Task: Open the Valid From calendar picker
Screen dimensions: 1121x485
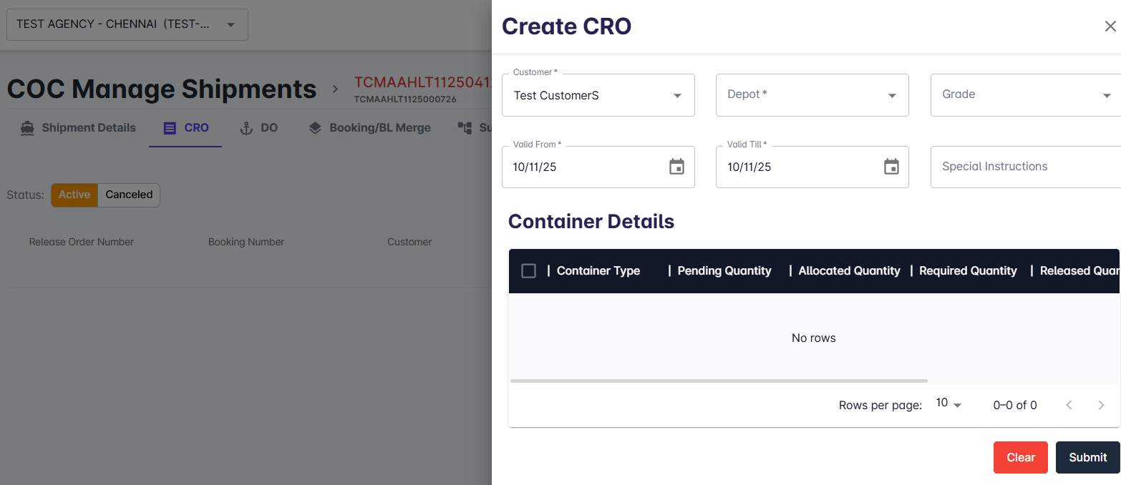Action: [x=676, y=167]
